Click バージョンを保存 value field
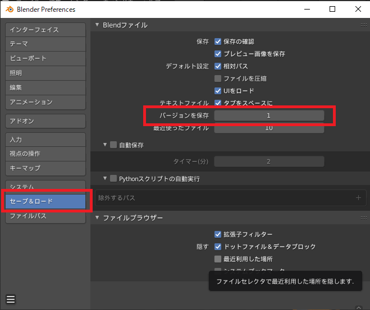 click(x=269, y=115)
